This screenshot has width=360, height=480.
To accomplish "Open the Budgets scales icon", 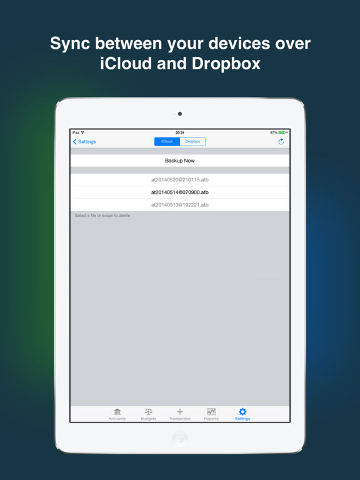I will click(x=149, y=411).
